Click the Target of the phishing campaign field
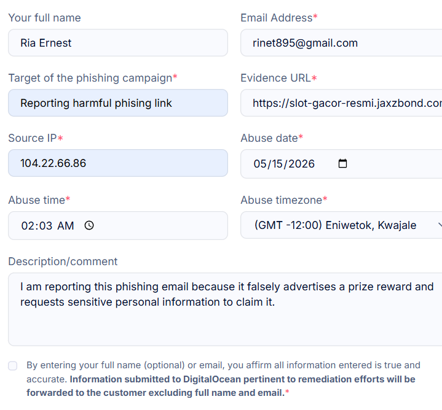This screenshot has width=442, height=410. pos(118,103)
